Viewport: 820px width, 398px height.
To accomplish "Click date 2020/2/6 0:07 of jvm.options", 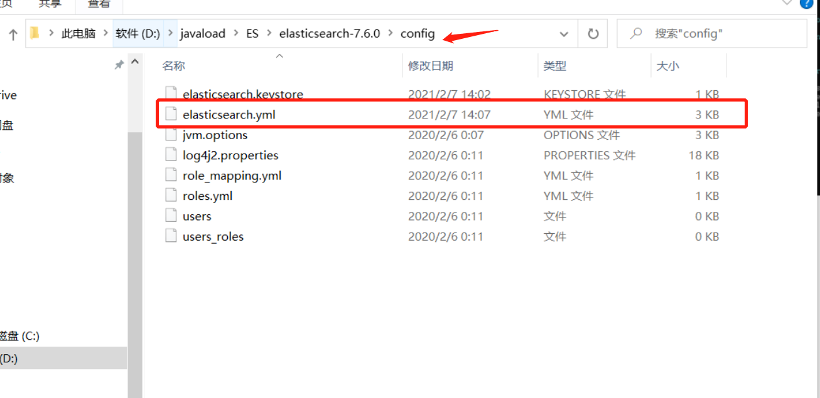I will coord(446,135).
